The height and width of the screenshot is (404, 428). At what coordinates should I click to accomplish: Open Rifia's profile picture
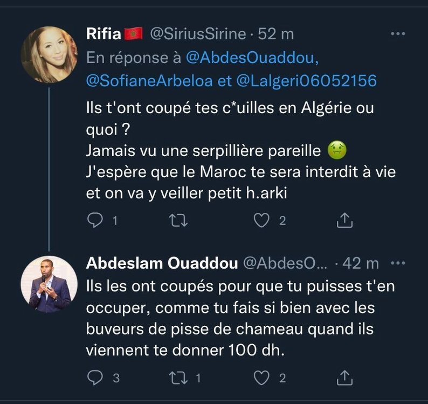point(49,54)
